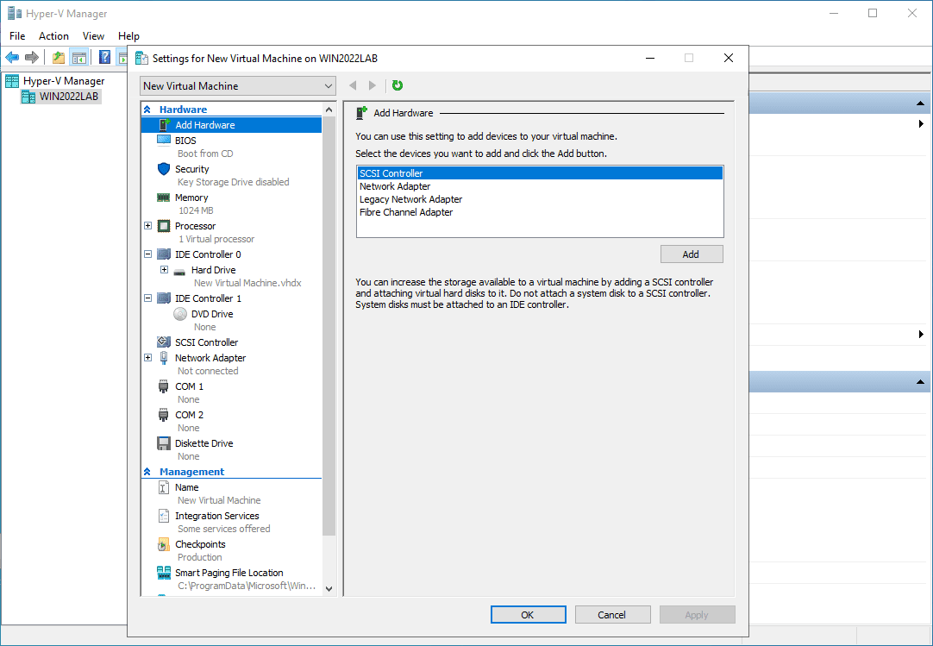This screenshot has width=933, height=646.
Task: Select the COM 1 port icon
Action: tap(164, 386)
